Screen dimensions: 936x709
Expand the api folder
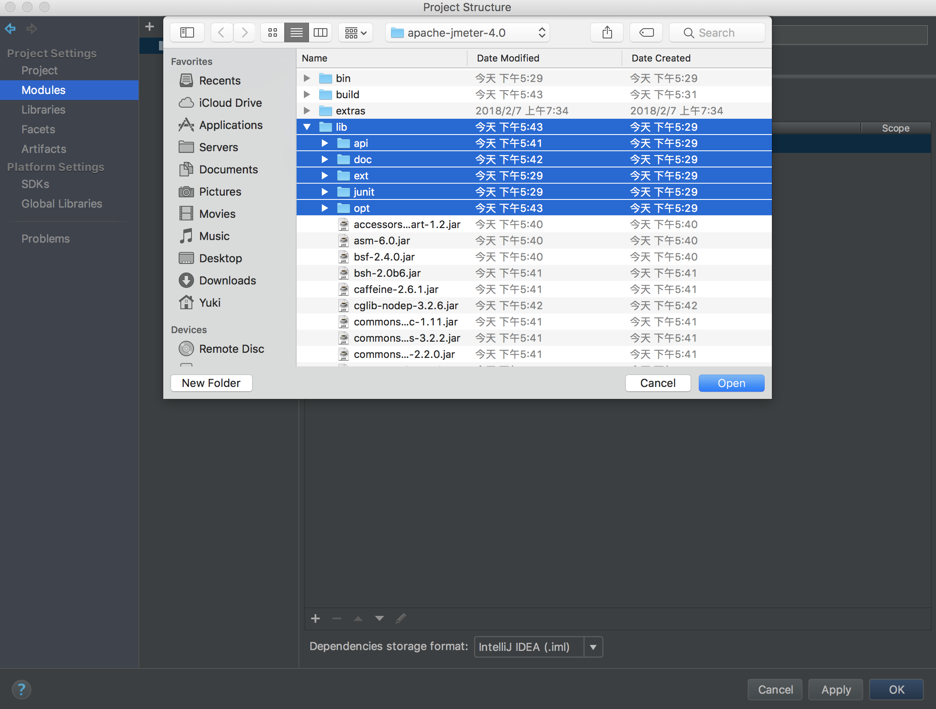(324, 143)
